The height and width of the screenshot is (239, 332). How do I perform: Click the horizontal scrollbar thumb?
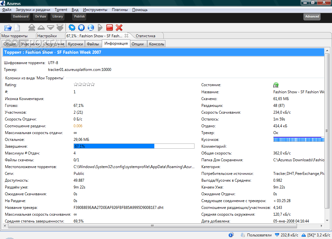(152, 226)
